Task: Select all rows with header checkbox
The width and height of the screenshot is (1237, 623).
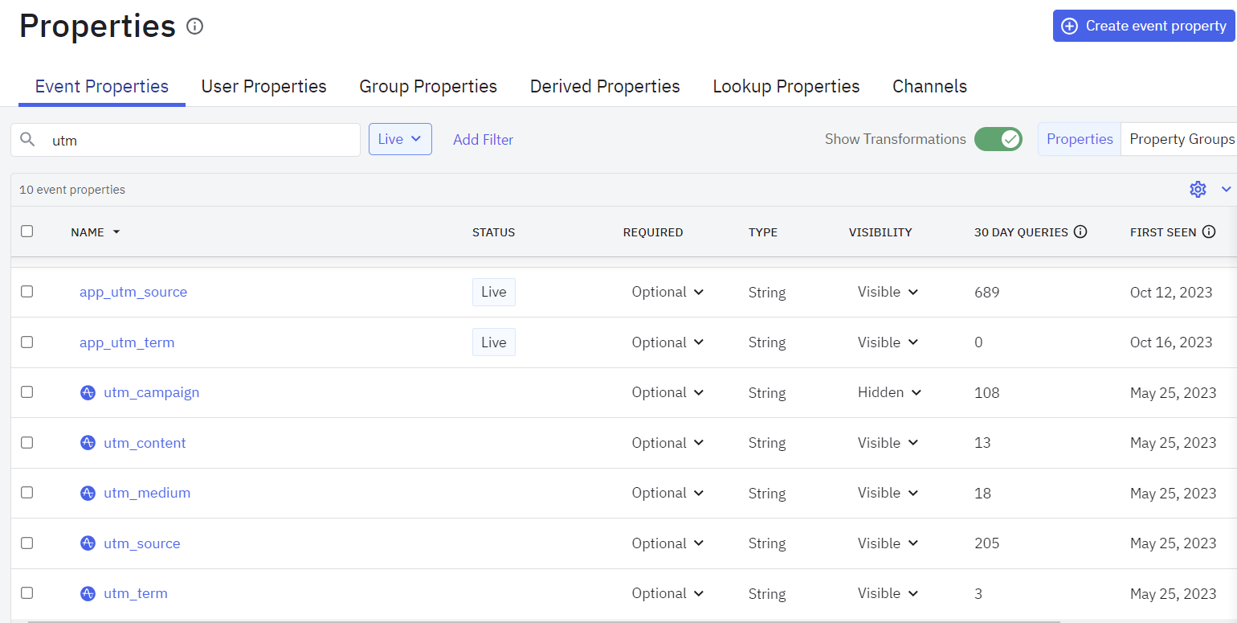Action: tap(27, 232)
